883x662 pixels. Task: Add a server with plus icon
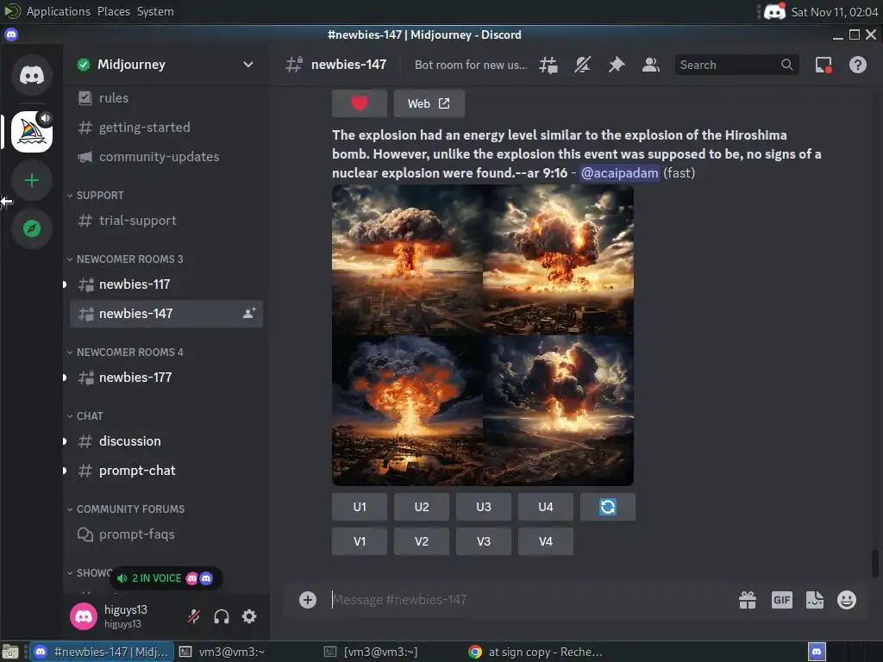(x=32, y=180)
